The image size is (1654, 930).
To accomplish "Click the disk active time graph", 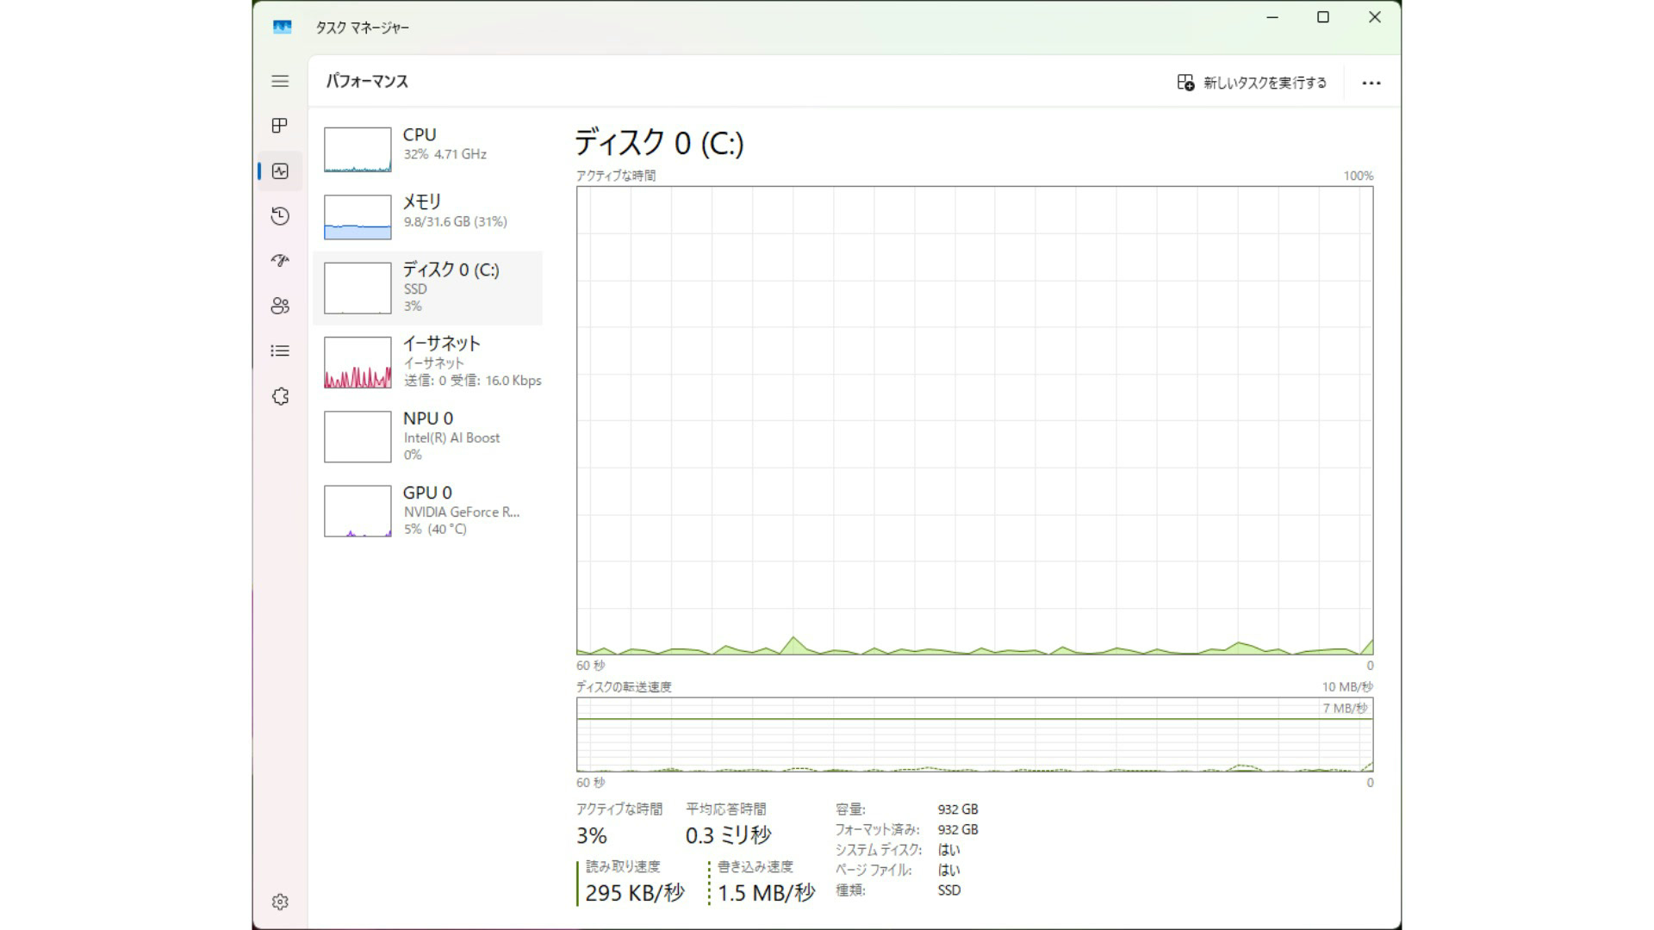I will [974, 421].
